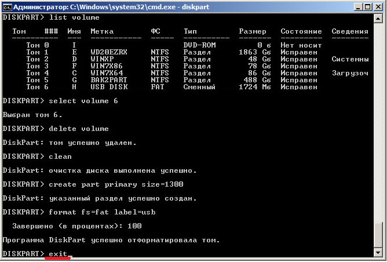
Task: Click the 'Системны' info cell
Action: point(350,59)
